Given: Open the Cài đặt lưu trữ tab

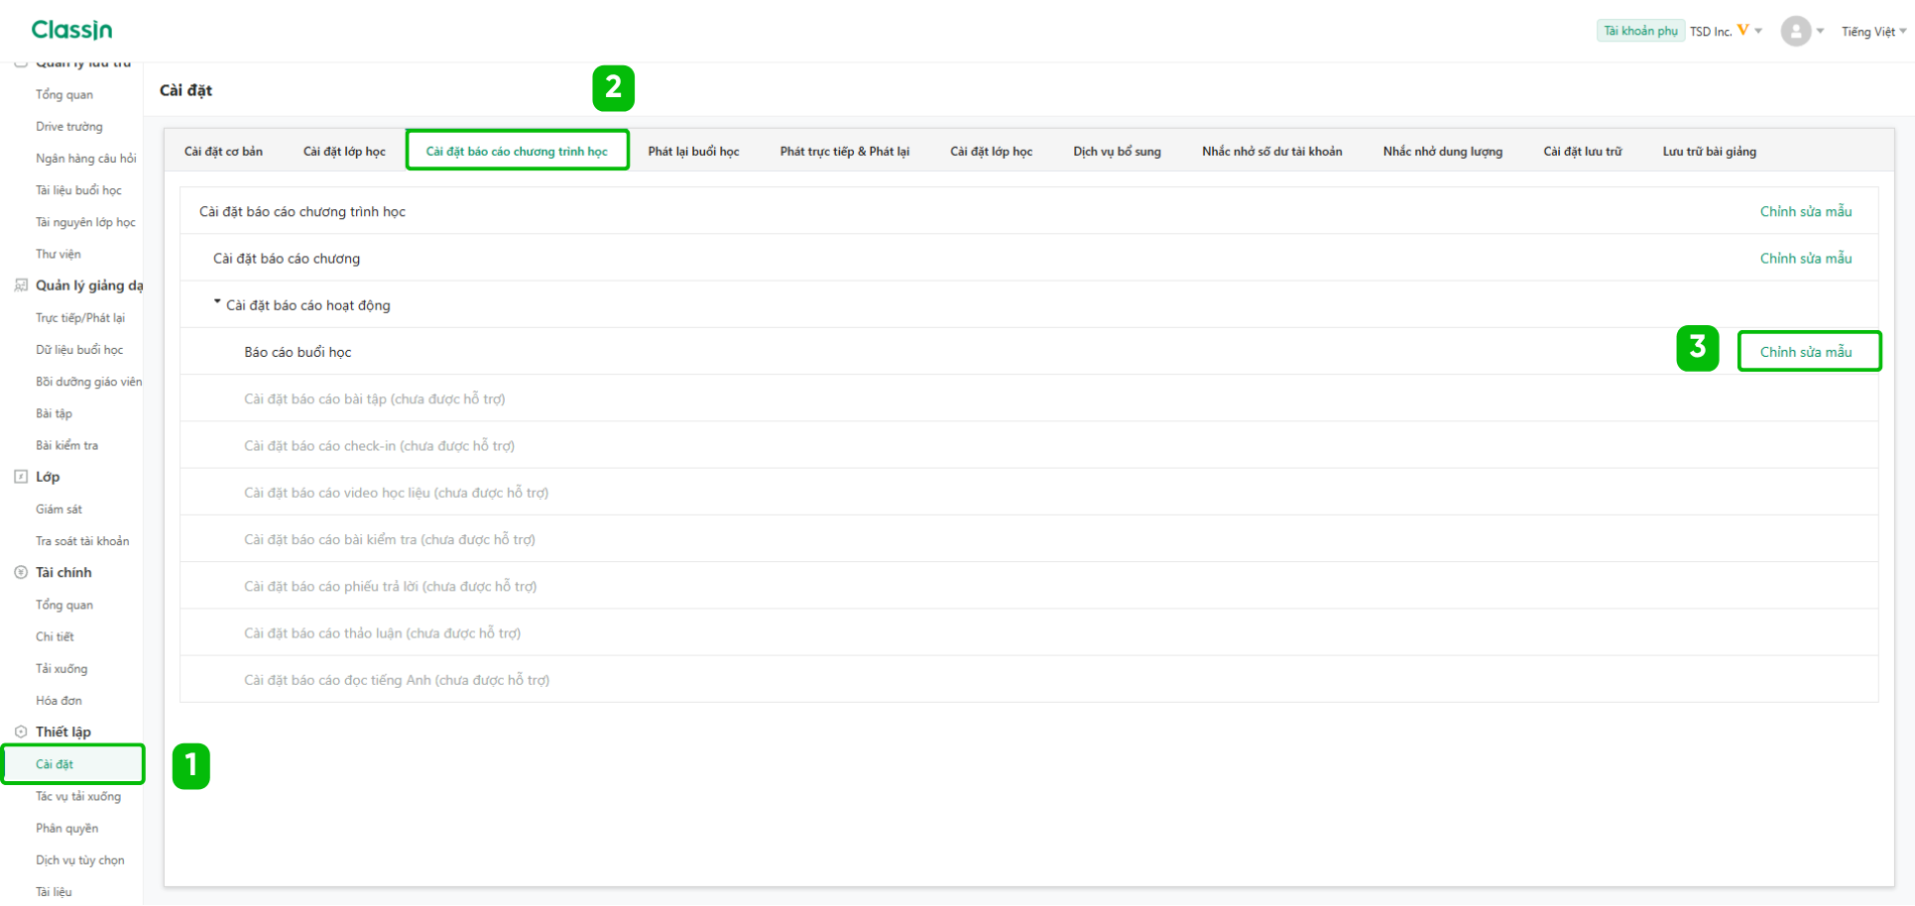Looking at the screenshot, I should (x=1582, y=152).
